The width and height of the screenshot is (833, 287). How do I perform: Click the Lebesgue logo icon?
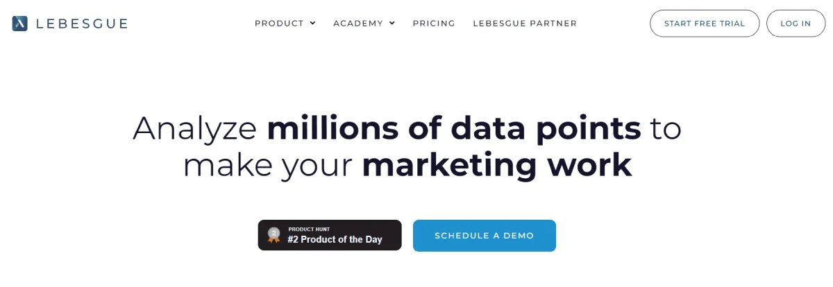click(x=19, y=24)
